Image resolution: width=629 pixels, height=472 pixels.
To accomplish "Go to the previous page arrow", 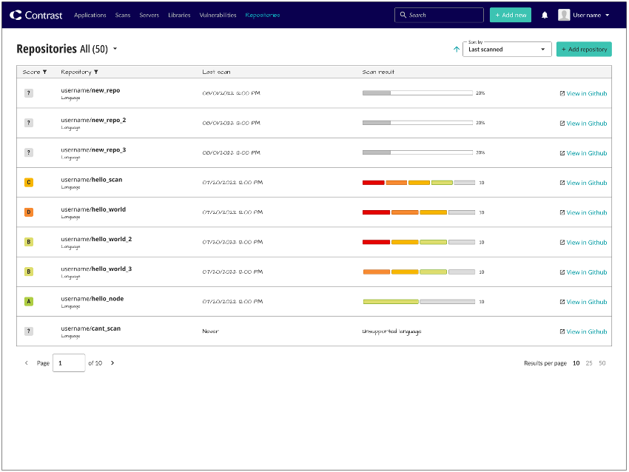I will (x=27, y=363).
